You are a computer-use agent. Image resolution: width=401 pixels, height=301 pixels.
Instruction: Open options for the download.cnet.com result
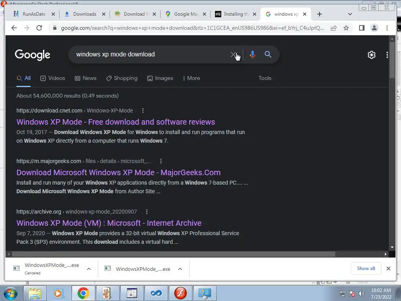143,111
